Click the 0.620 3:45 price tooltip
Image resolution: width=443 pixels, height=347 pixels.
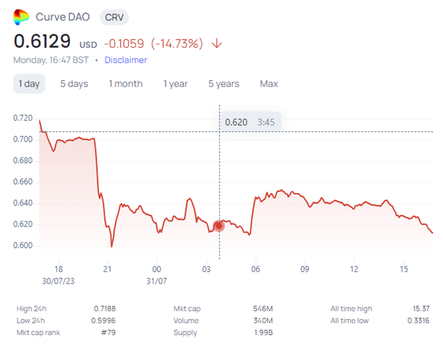pyautogui.click(x=250, y=122)
